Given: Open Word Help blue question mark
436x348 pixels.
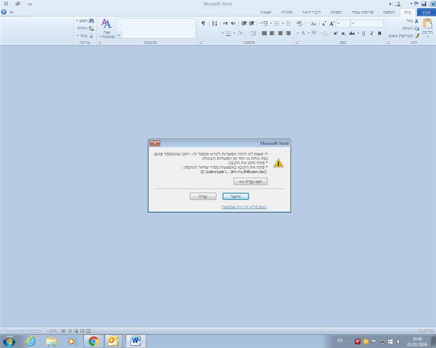Looking at the screenshot, I should pos(4,12).
